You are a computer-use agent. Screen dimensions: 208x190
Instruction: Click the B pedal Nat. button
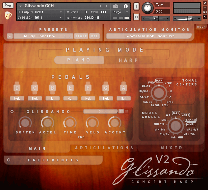[53, 98]
